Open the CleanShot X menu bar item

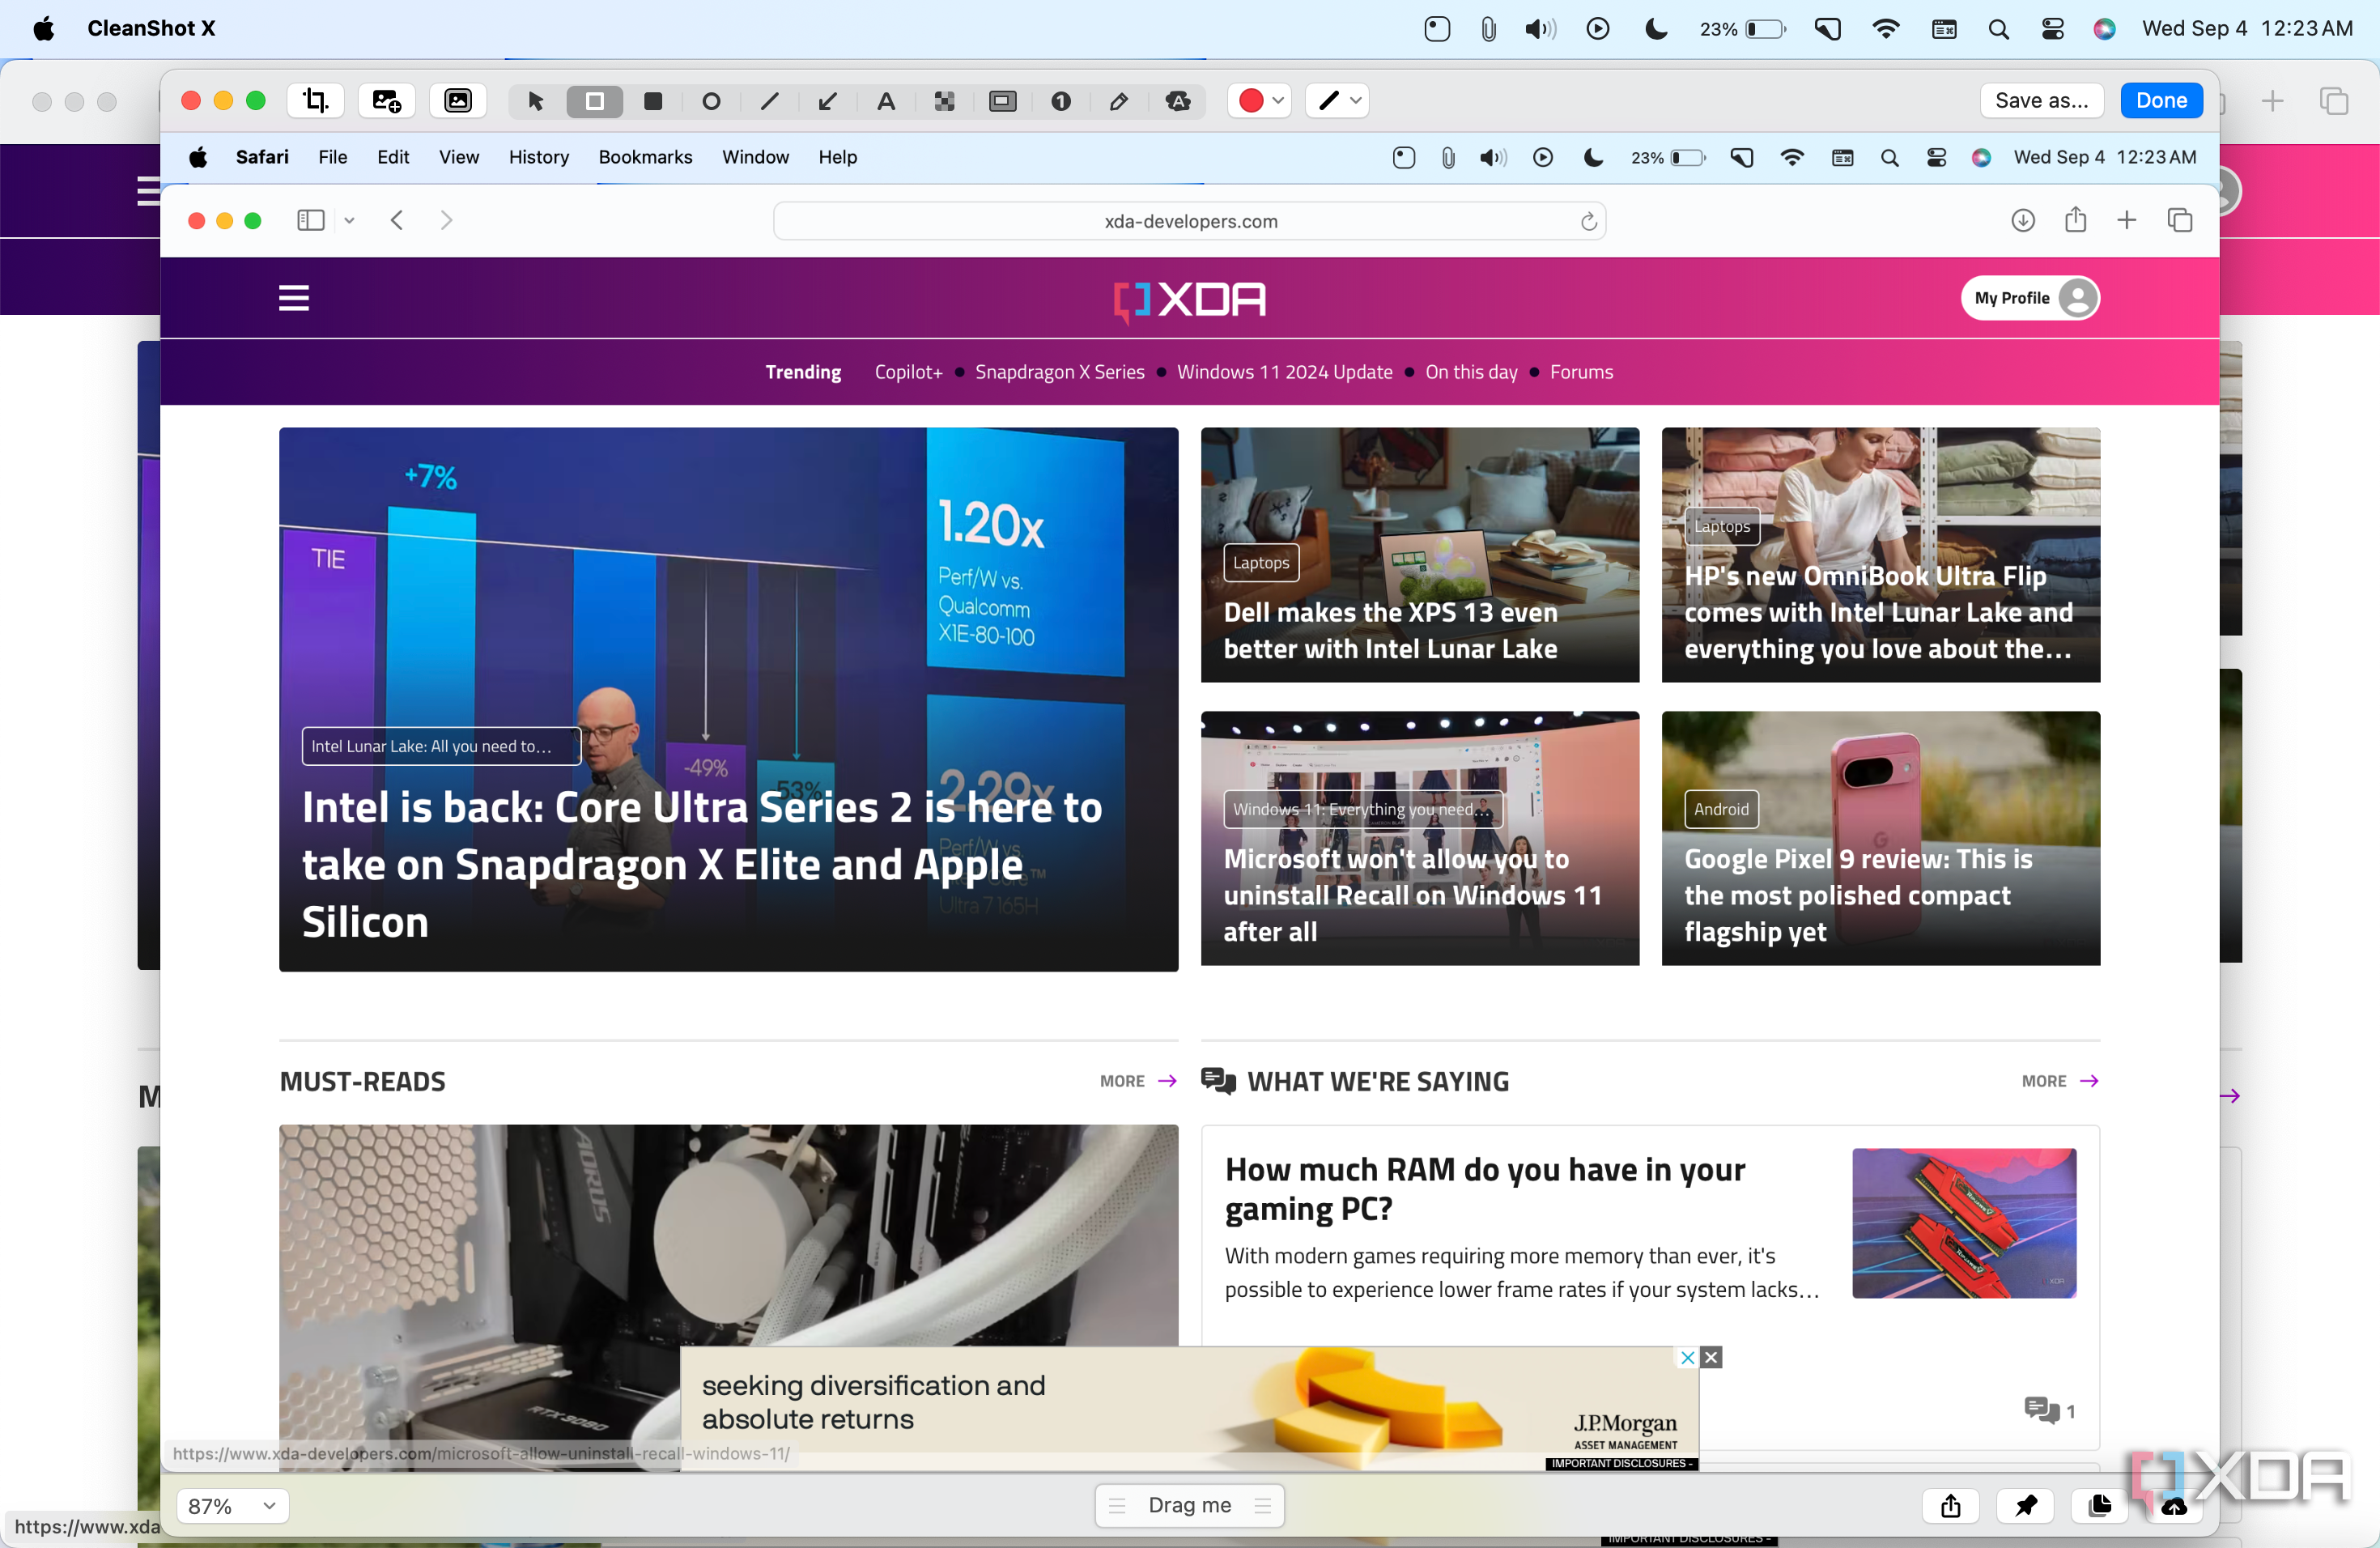coord(151,28)
